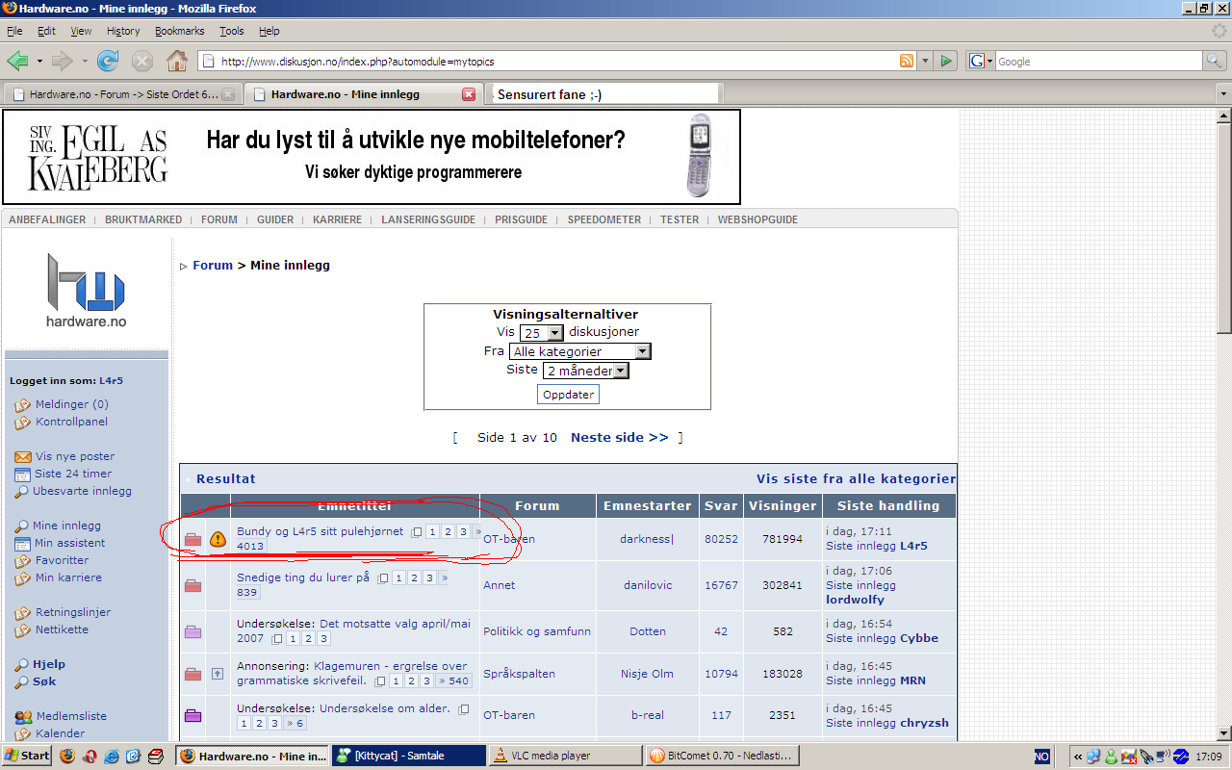Viewport: 1232px width, 770px height.
Task: Click into the Google search field
Action: (1099, 61)
